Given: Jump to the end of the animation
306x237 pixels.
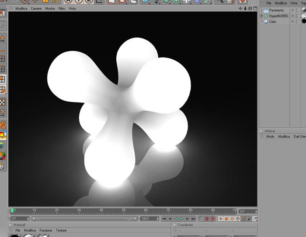Looking at the screenshot, I should click(x=193, y=219).
